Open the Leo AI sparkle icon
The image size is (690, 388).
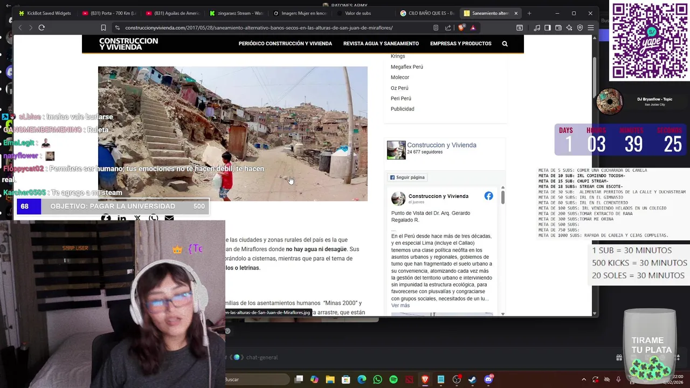[569, 27]
